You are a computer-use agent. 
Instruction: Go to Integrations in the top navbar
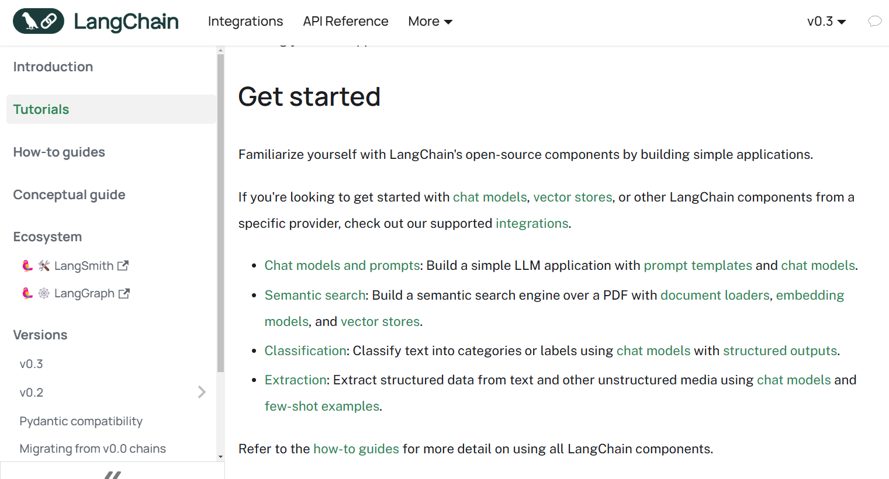pyautogui.click(x=245, y=22)
